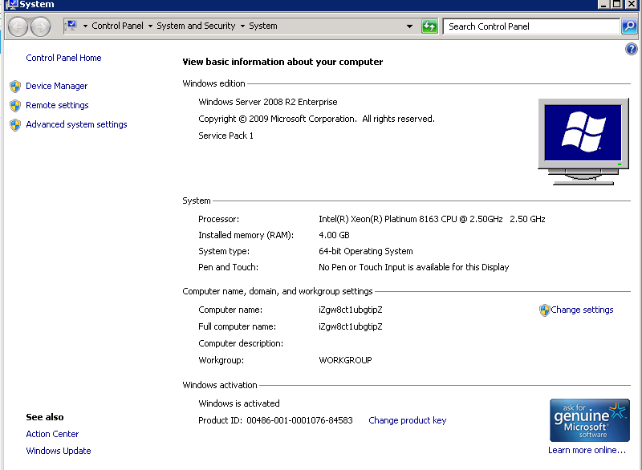Viewport: 642px width, 470px height.
Task: Click the genuine Microsoft software badge
Action: (589, 419)
